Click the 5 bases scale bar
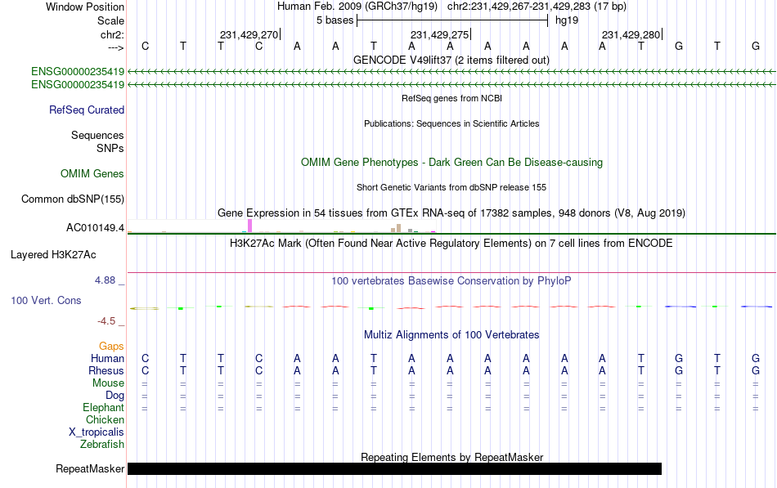Screen dimensions: 777x488 pyautogui.click(x=452, y=20)
